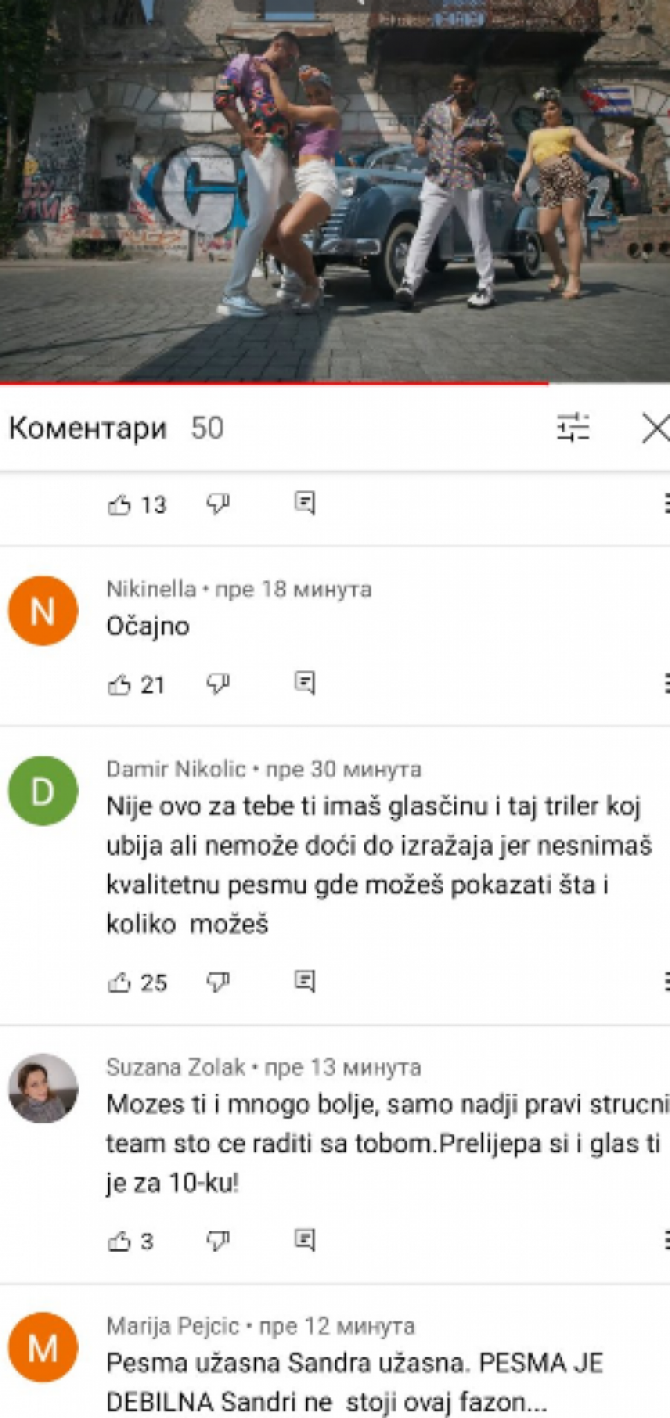Open Suzana Zolak's profile photo
The image size is (670, 1418).
coord(43,1088)
